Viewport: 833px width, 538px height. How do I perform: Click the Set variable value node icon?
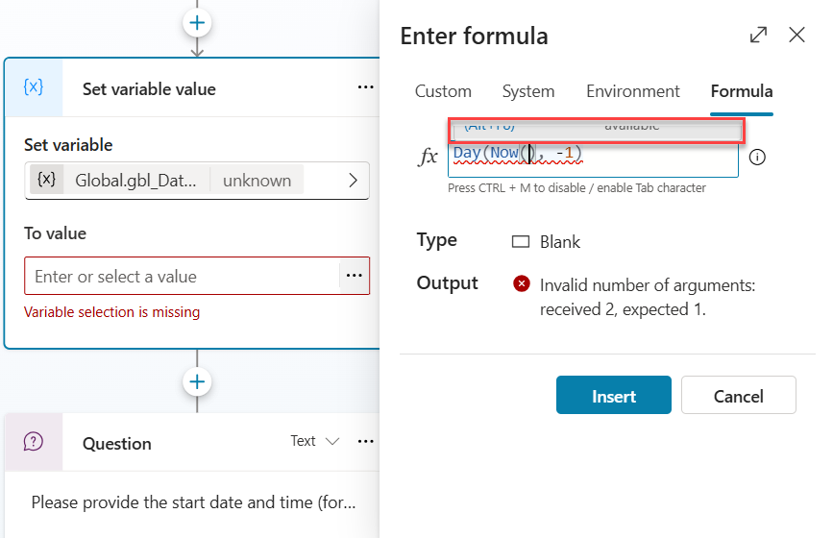(34, 87)
